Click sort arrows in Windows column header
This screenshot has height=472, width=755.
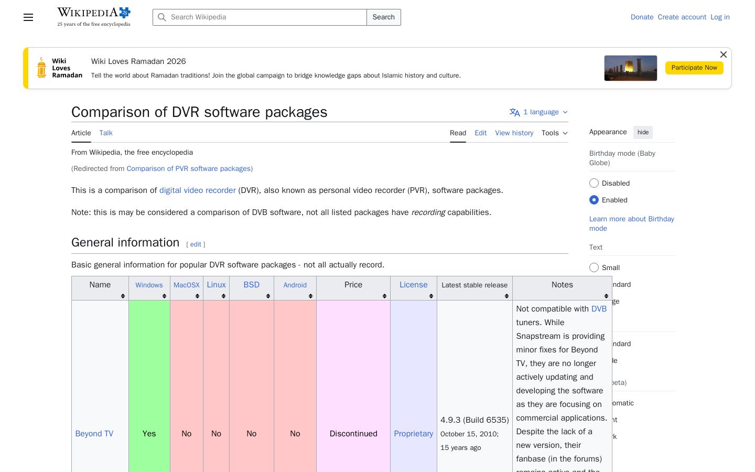click(164, 296)
